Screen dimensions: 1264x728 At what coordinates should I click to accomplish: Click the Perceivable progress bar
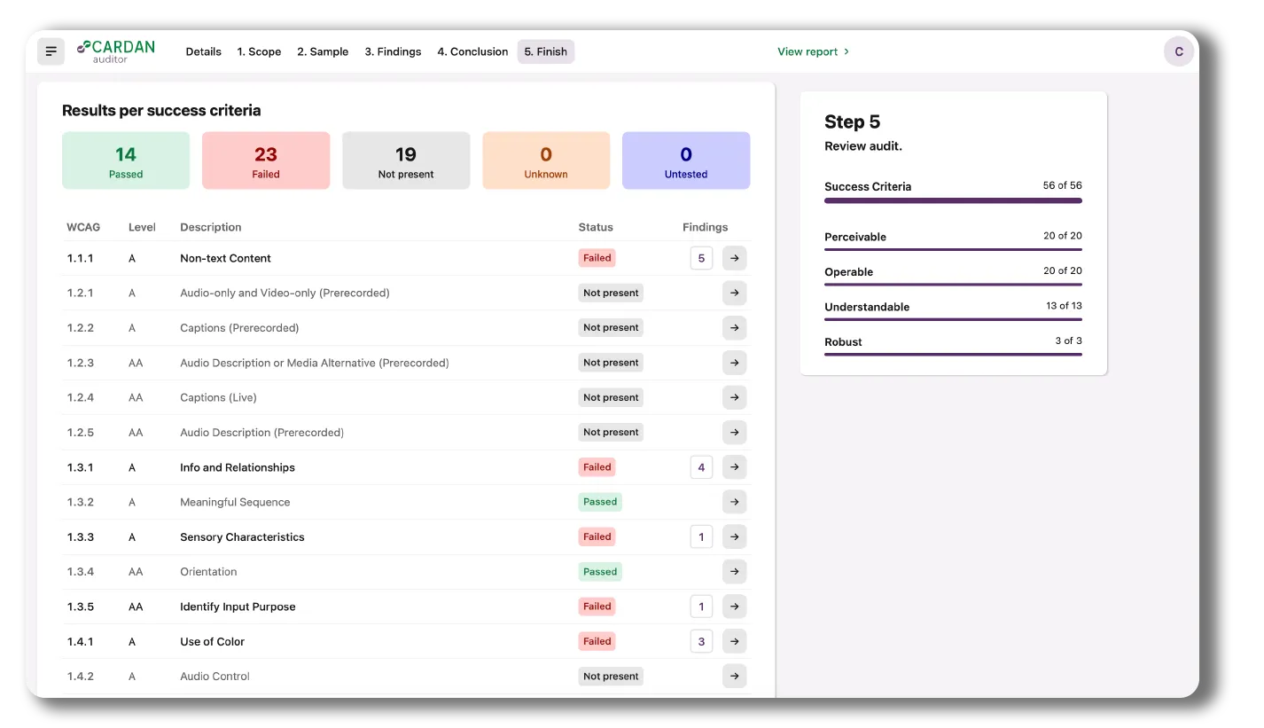[x=953, y=249]
